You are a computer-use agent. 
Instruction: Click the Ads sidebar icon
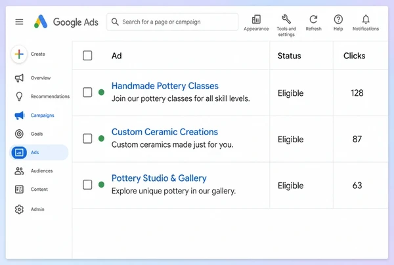19,152
